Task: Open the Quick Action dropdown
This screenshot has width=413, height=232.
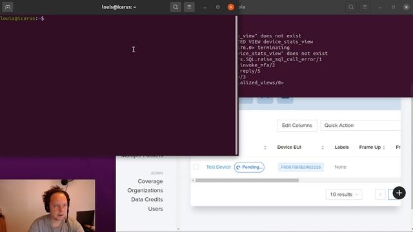Action: [x=361, y=126]
